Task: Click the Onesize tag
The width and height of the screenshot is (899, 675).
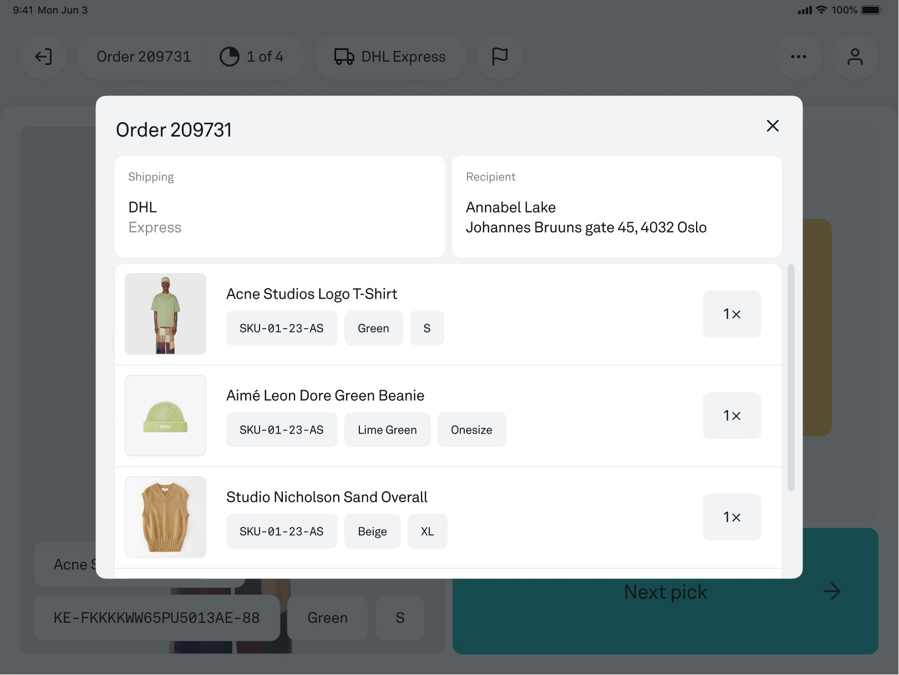Action: point(472,430)
